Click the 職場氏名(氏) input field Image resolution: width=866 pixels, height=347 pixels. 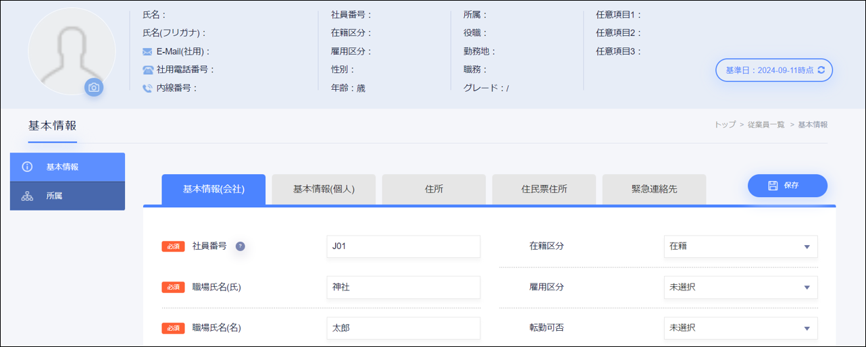coord(403,288)
